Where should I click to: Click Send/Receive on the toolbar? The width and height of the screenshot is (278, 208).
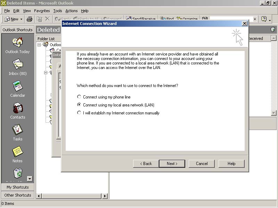(x=141, y=18)
